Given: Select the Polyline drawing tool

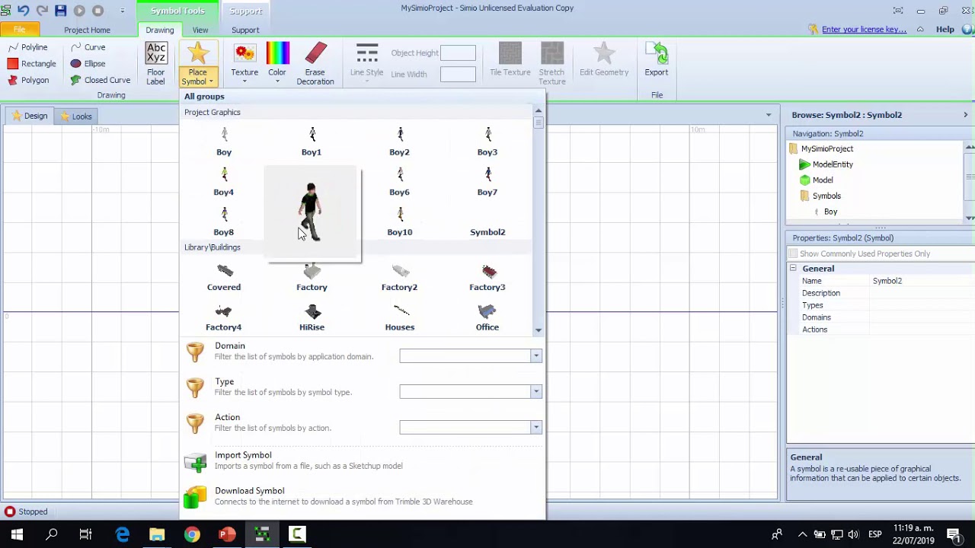Looking at the screenshot, I should [28, 47].
